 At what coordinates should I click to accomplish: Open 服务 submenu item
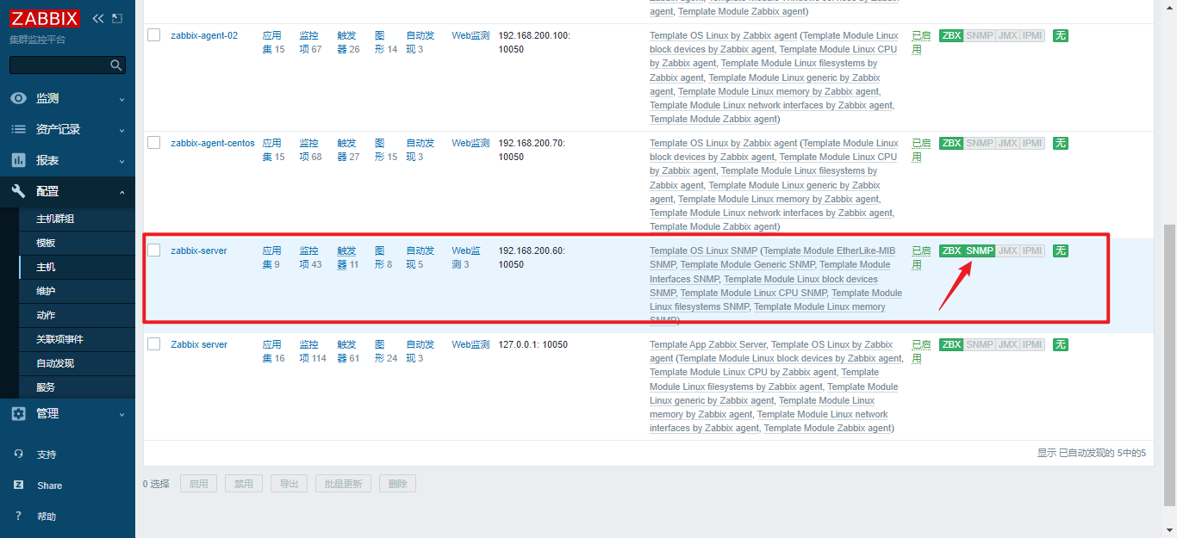77,387
